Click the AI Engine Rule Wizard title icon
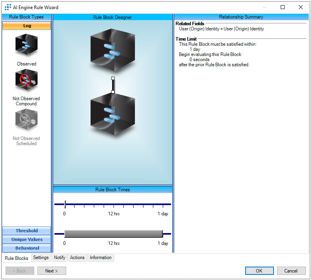 (x=8, y=7)
